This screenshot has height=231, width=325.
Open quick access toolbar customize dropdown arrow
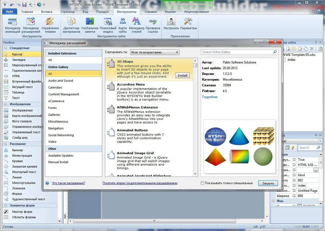click(x=44, y=5)
